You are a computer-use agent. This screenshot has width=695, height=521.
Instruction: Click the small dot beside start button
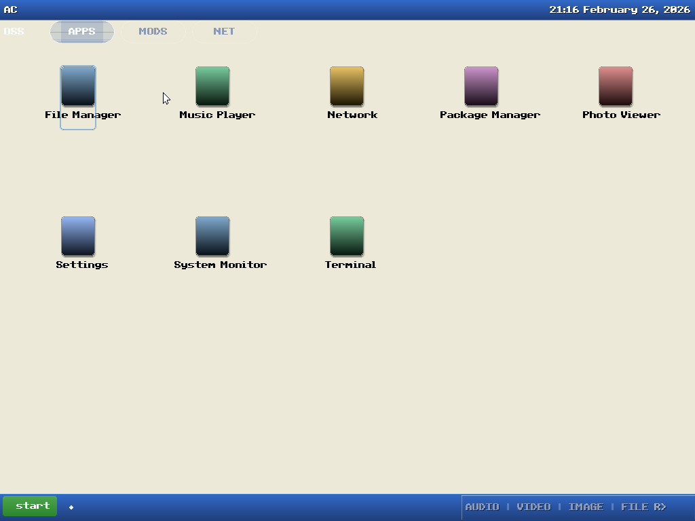(71, 507)
